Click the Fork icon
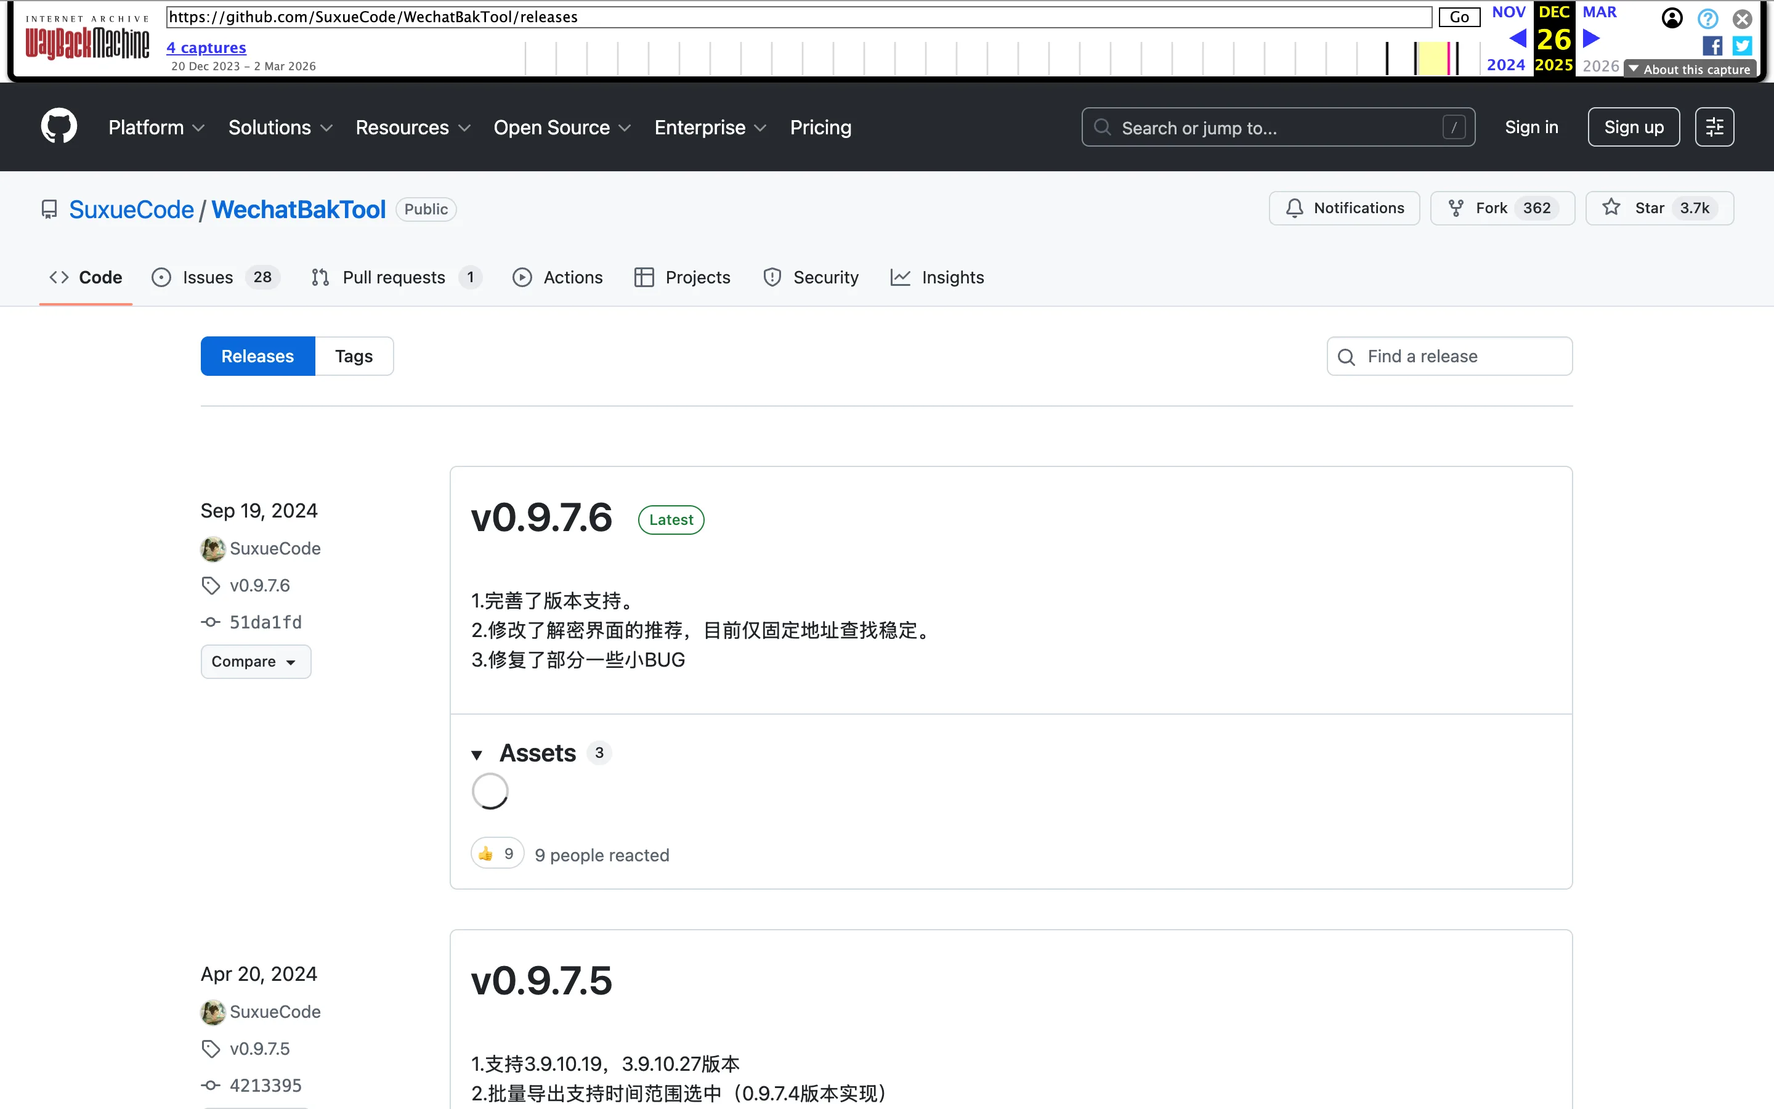This screenshot has width=1774, height=1109. click(x=1456, y=208)
